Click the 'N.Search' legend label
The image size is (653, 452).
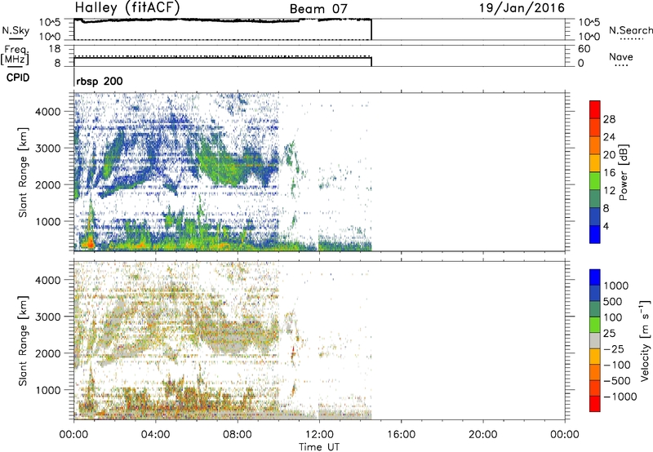tap(630, 30)
